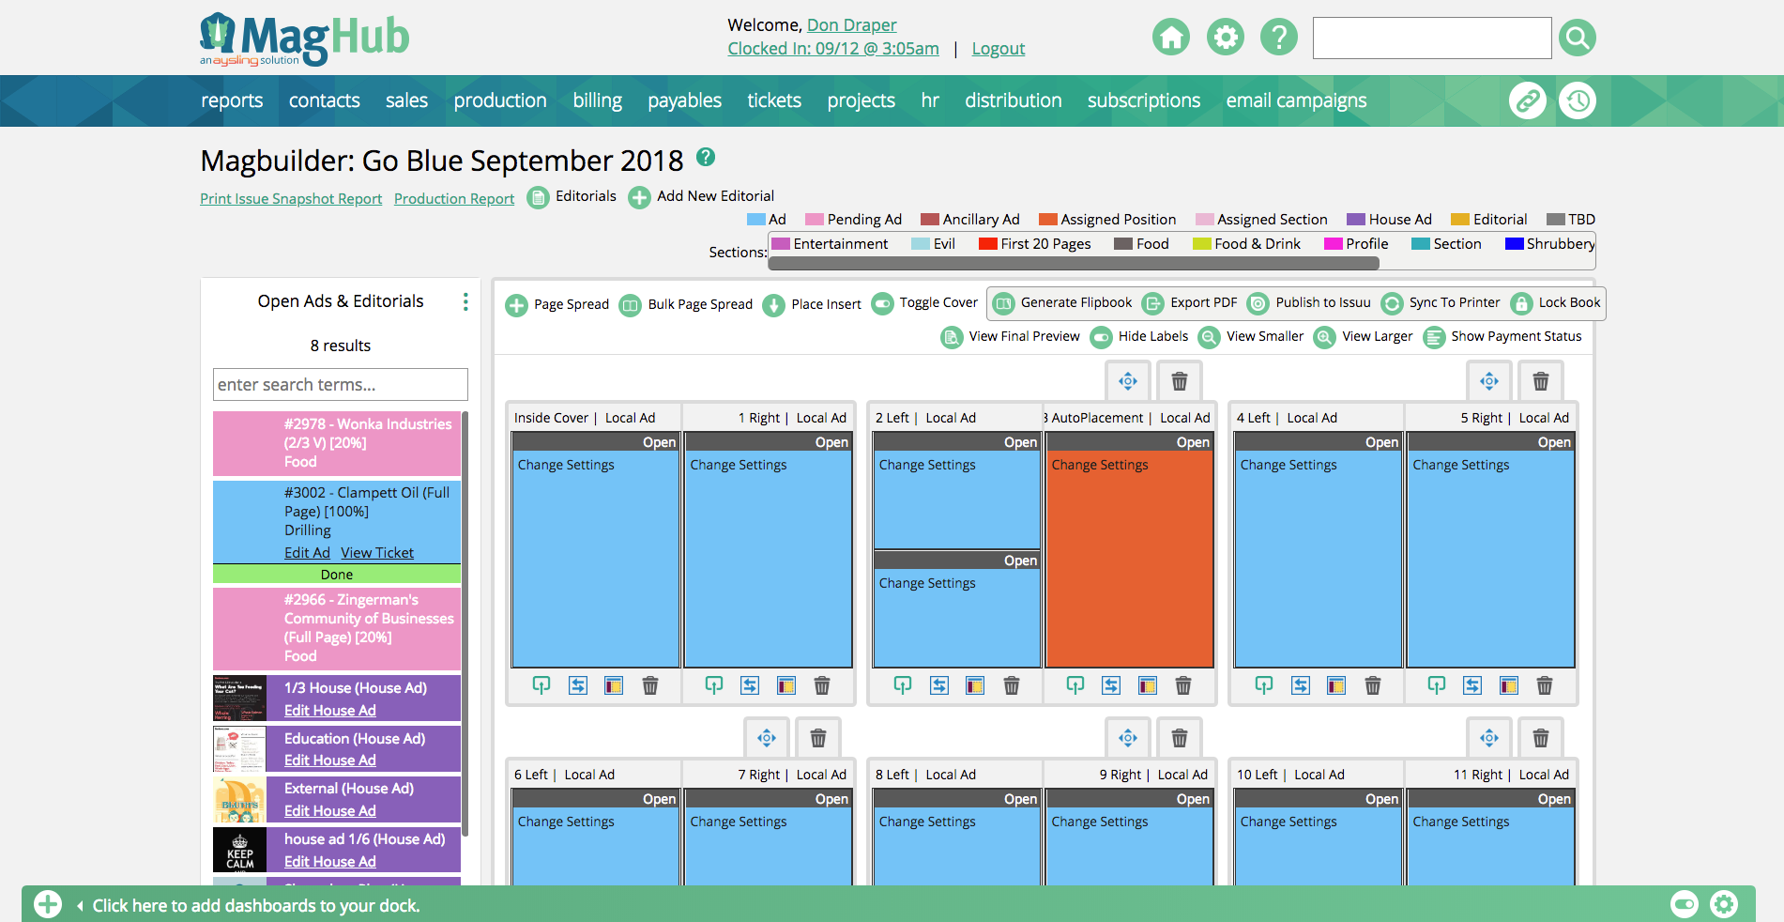Click Change Settings on Inside Cover page
This screenshot has width=1784, height=922.
tap(566, 465)
